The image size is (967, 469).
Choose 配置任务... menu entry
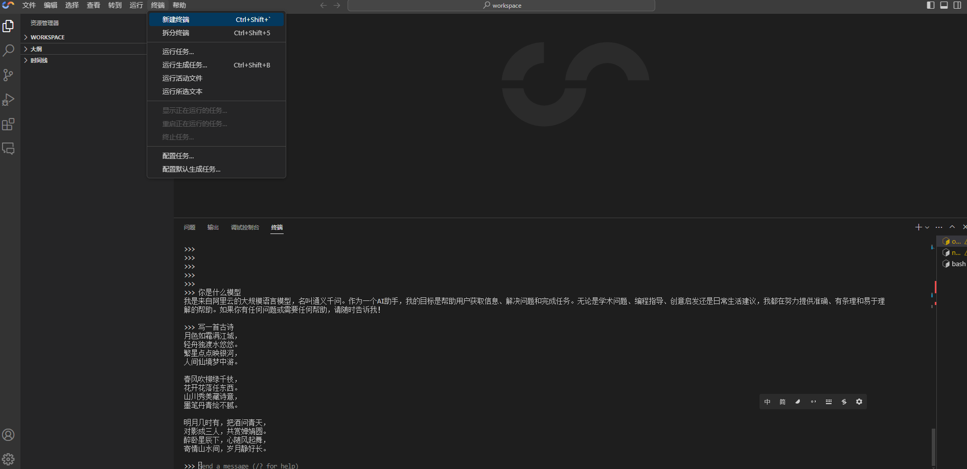216,156
